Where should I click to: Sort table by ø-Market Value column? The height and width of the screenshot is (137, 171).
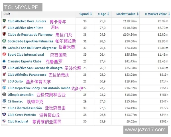(x=157, y=14)
